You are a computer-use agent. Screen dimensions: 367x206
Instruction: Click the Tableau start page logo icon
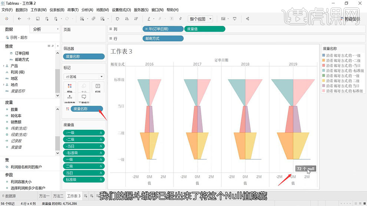pyautogui.click(x=7, y=19)
